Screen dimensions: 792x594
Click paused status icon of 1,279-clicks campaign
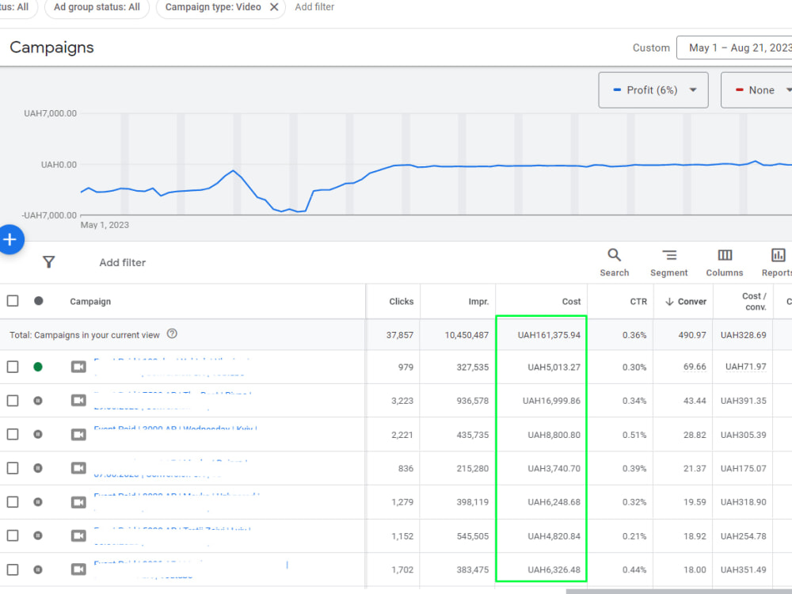(38, 502)
